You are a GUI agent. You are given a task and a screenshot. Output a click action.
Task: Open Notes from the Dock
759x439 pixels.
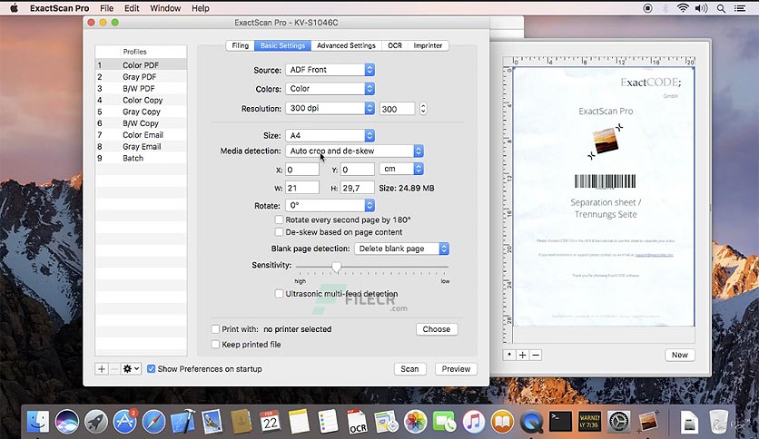coord(299,421)
